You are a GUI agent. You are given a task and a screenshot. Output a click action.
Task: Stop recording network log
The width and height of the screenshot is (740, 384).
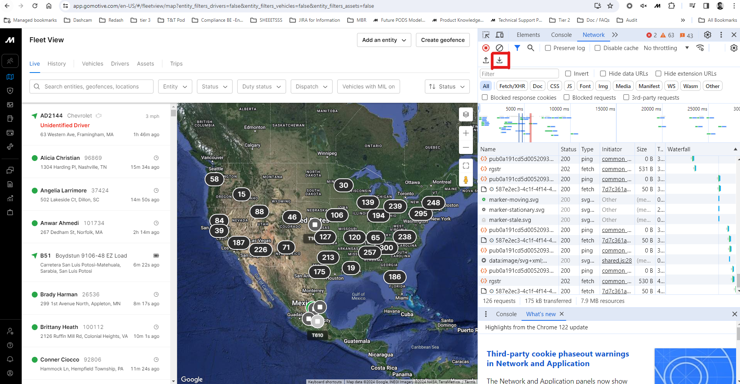coord(486,48)
